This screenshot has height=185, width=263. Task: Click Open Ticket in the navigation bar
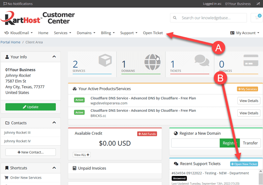[153, 33]
